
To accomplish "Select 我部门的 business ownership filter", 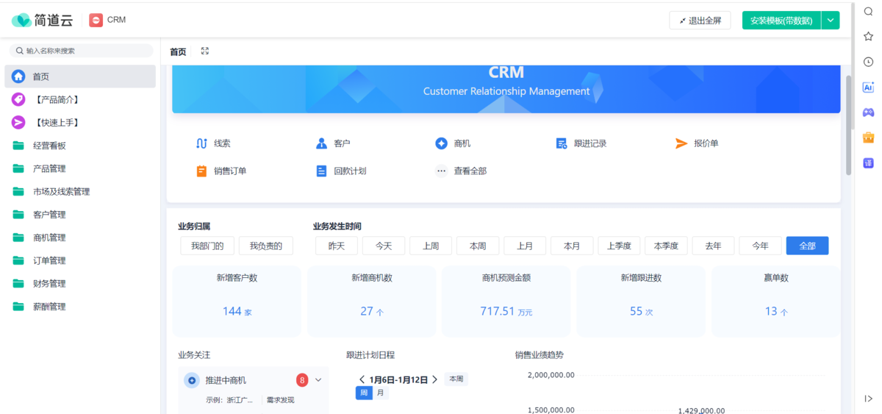I will click(207, 246).
